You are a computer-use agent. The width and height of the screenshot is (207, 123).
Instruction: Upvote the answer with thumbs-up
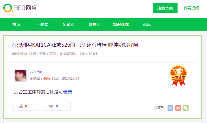(26, 106)
